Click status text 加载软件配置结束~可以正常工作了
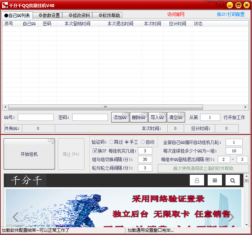Screen dimensions: 252x235 tap(35, 230)
